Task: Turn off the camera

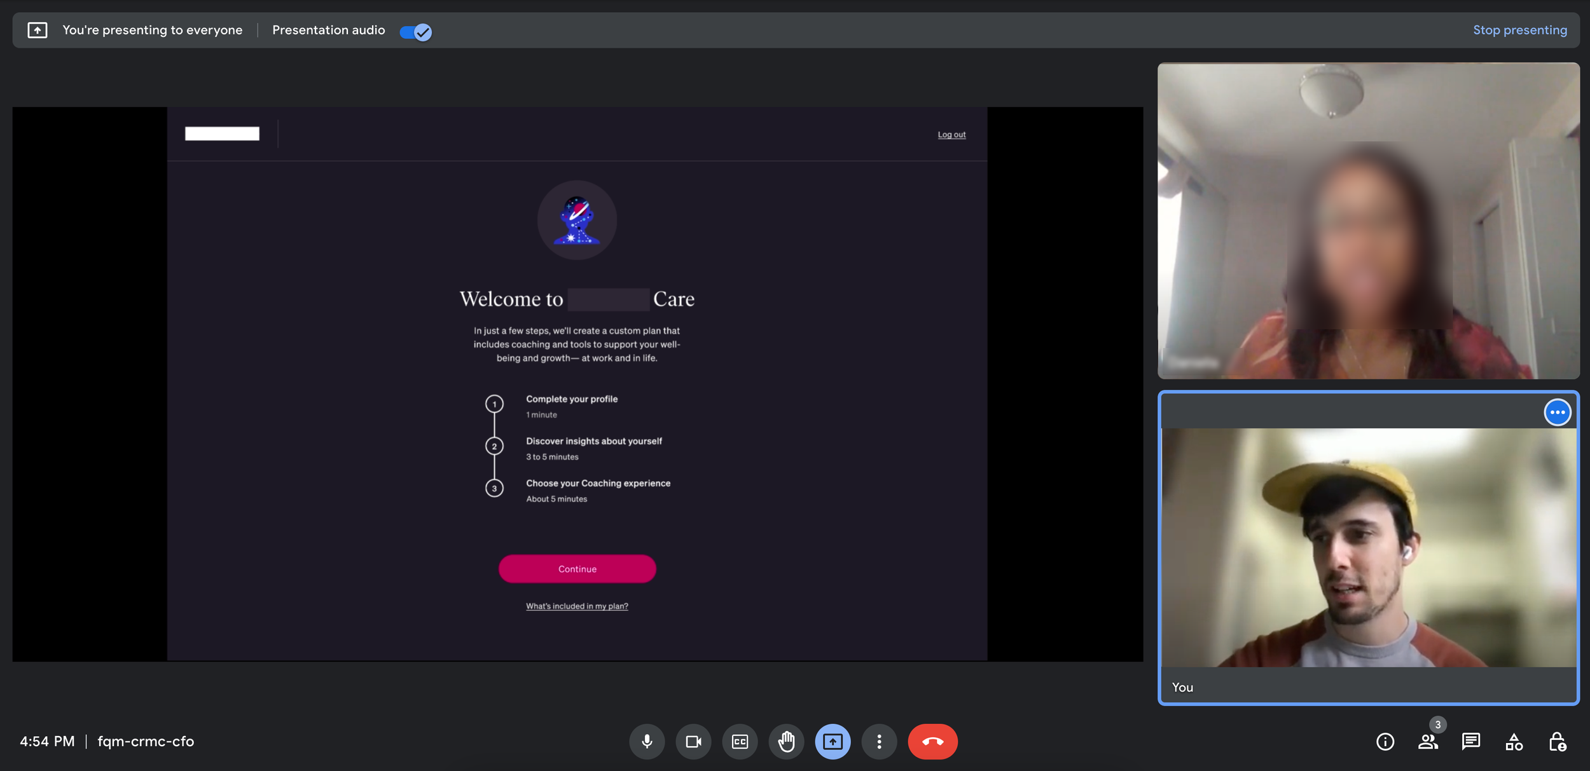Action: 693,741
